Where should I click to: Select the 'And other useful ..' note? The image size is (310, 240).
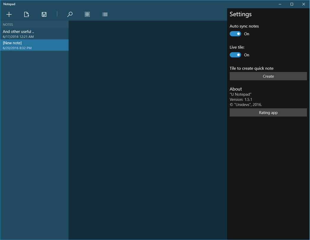click(34, 34)
